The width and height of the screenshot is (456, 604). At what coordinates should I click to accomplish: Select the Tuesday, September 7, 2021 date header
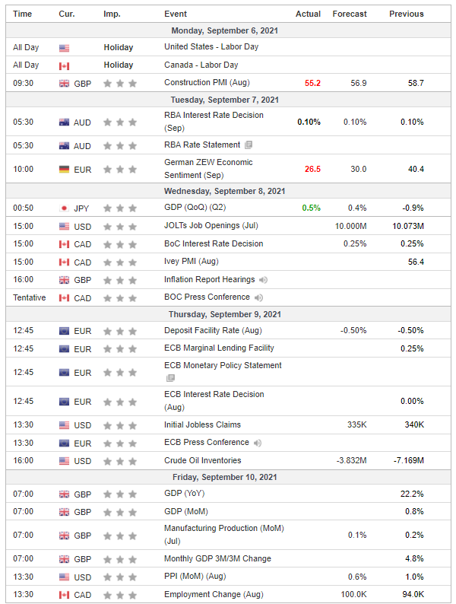point(225,100)
